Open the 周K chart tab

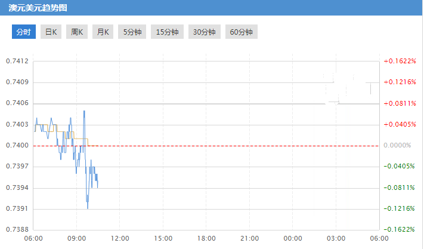point(77,32)
